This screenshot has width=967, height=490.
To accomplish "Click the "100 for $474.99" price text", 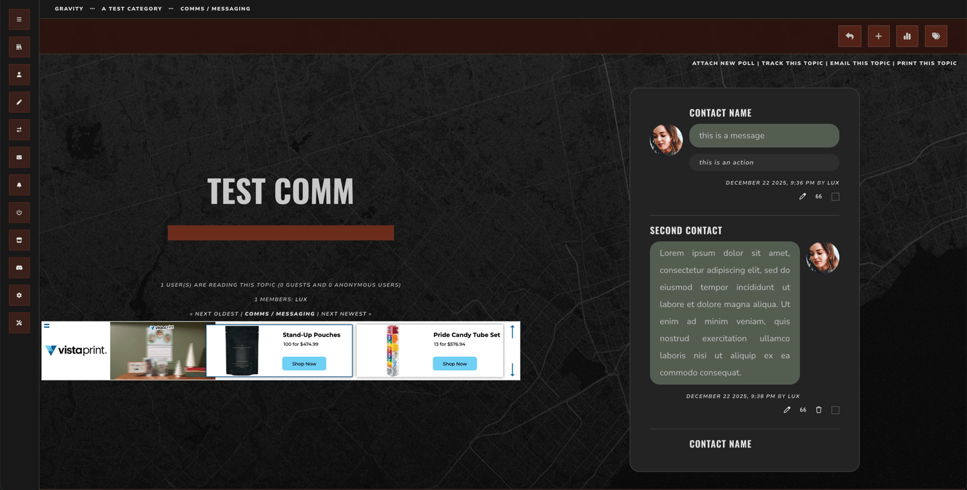I will coord(301,344).
